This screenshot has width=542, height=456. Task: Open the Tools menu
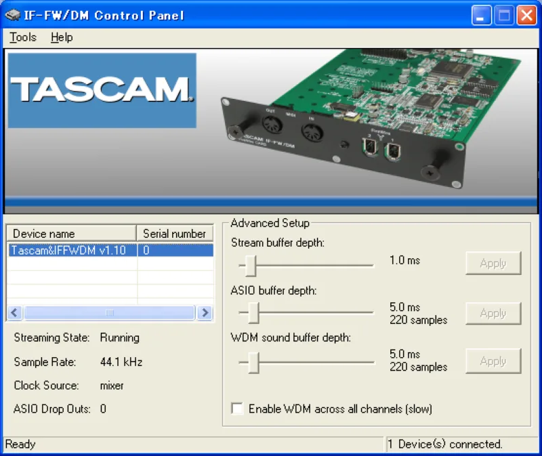pos(23,37)
